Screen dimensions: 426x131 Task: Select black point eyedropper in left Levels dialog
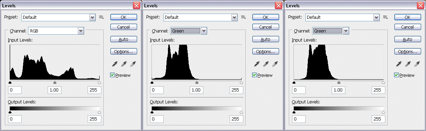114,64
